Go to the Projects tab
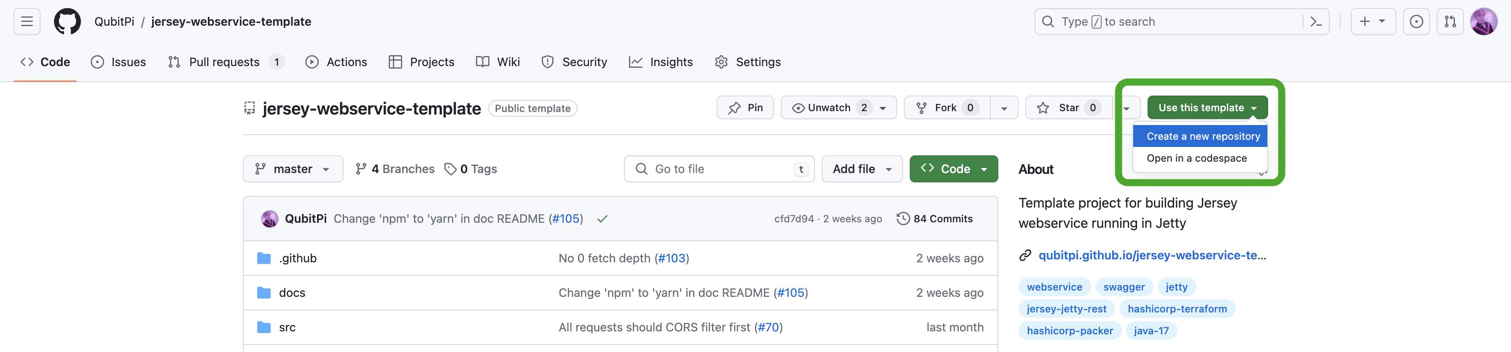Screen dimensions: 1511x352 [422, 62]
